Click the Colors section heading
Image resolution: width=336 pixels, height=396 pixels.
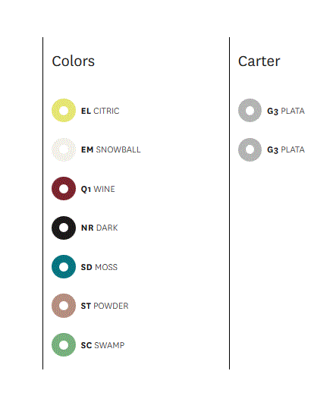pyautogui.click(x=74, y=61)
